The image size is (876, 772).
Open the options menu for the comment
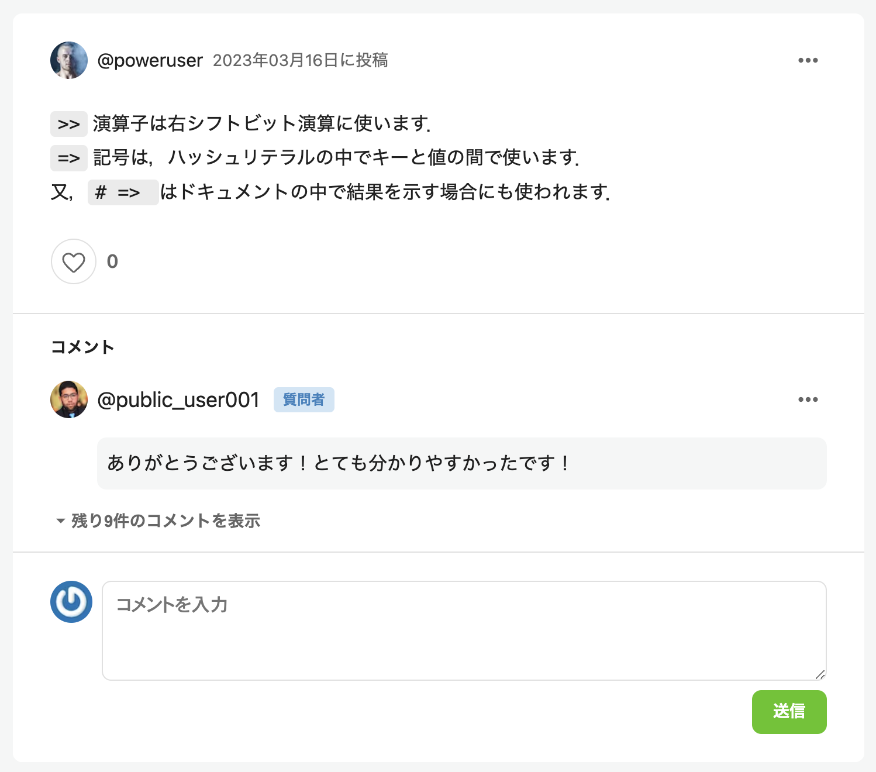pos(808,399)
